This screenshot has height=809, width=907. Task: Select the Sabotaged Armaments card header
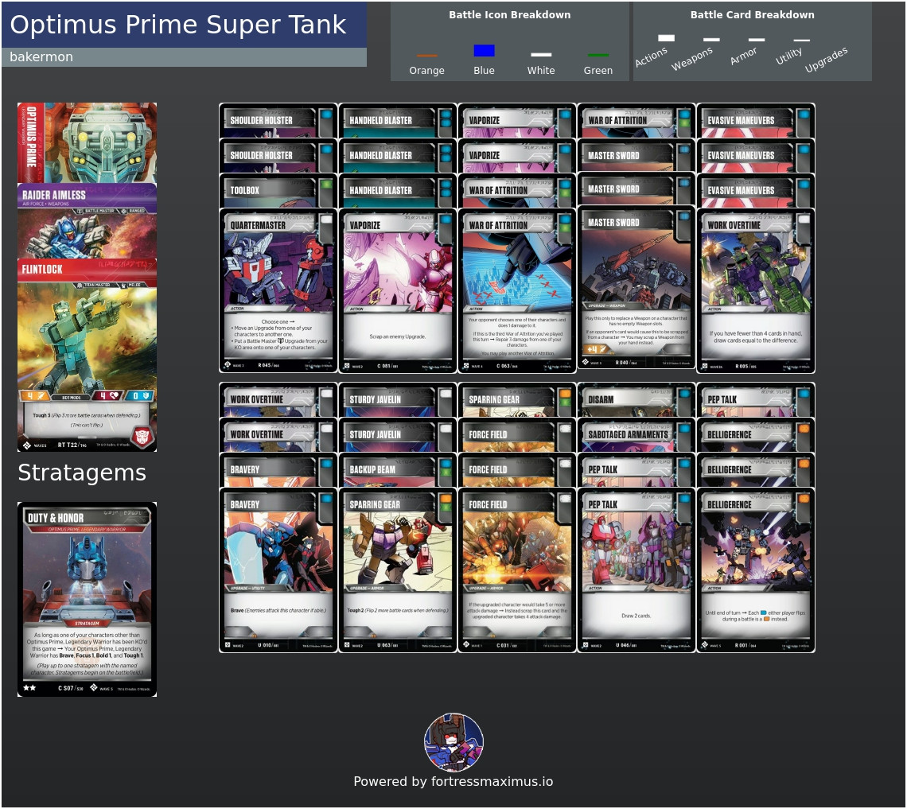[636, 434]
